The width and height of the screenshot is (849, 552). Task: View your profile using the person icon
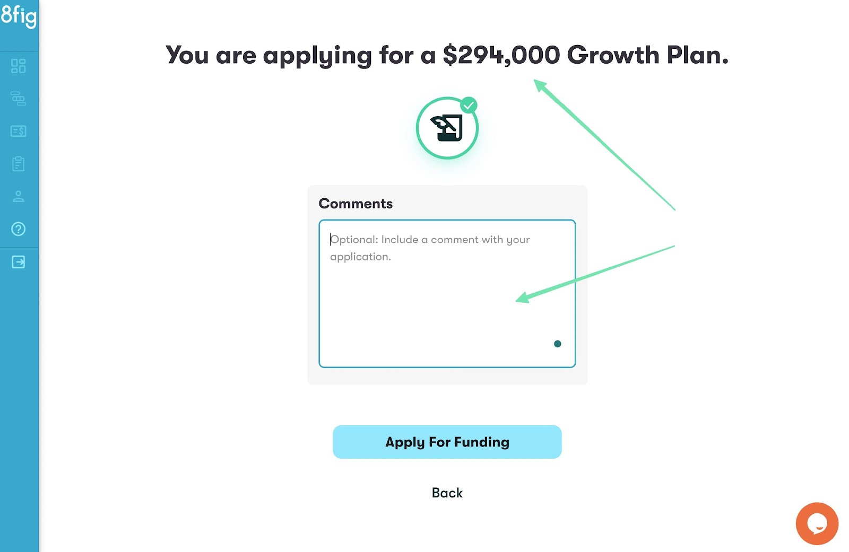click(19, 197)
